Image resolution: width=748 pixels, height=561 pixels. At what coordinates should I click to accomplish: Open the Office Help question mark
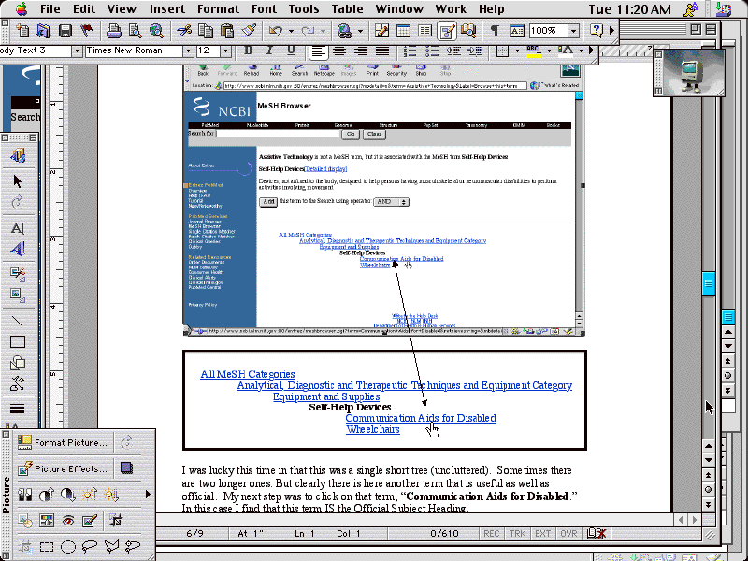pyautogui.click(x=597, y=31)
